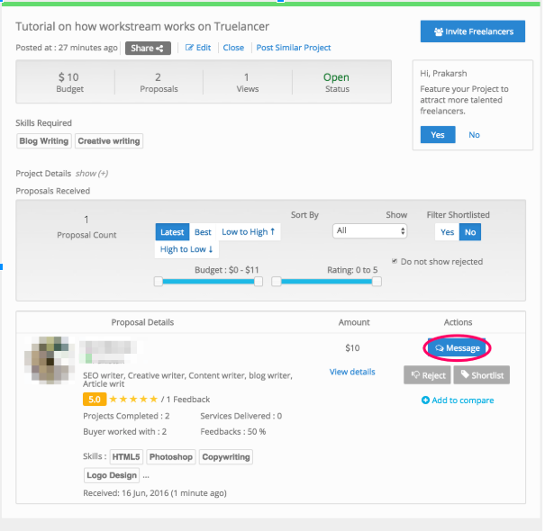The width and height of the screenshot is (545, 531).
Task: Click the left handle of Budget slider
Action: [x=159, y=283]
